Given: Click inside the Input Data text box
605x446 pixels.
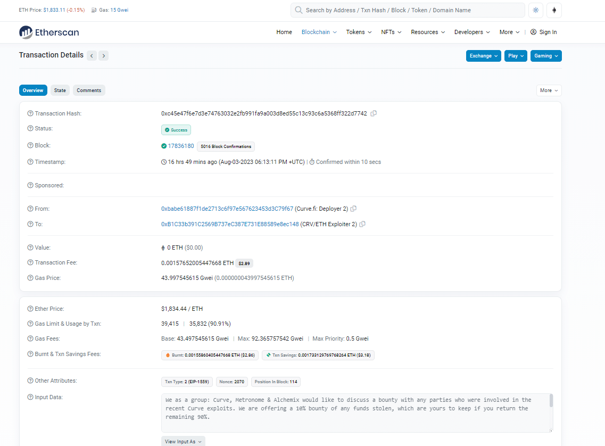Looking at the screenshot, I should 355,413.
